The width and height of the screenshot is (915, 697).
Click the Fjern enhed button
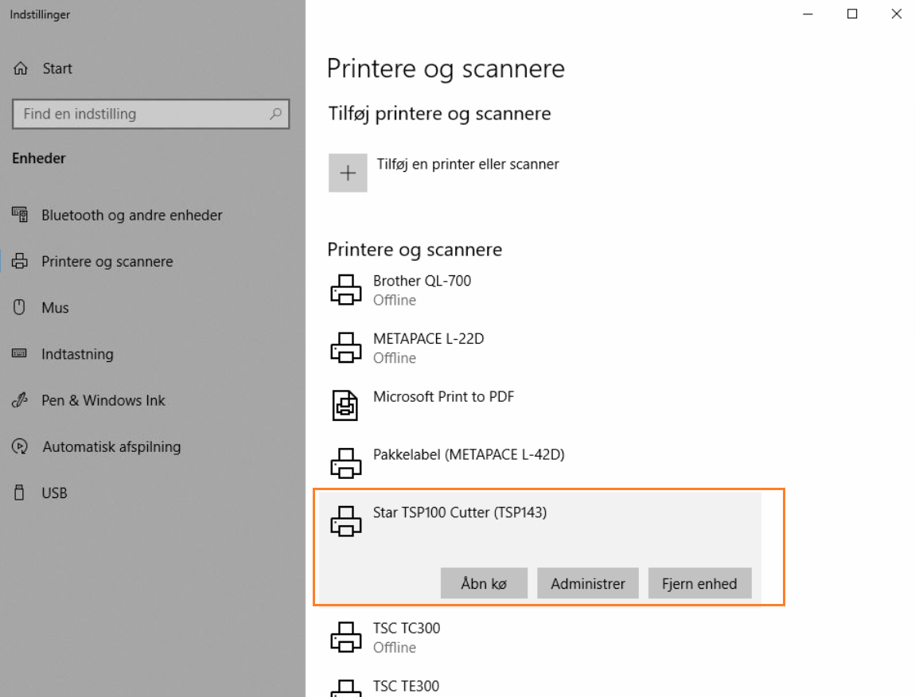[699, 583]
